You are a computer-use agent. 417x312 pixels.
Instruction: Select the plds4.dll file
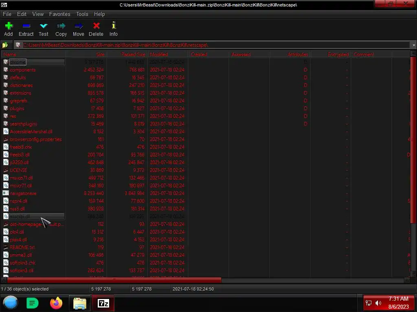pos(18,239)
